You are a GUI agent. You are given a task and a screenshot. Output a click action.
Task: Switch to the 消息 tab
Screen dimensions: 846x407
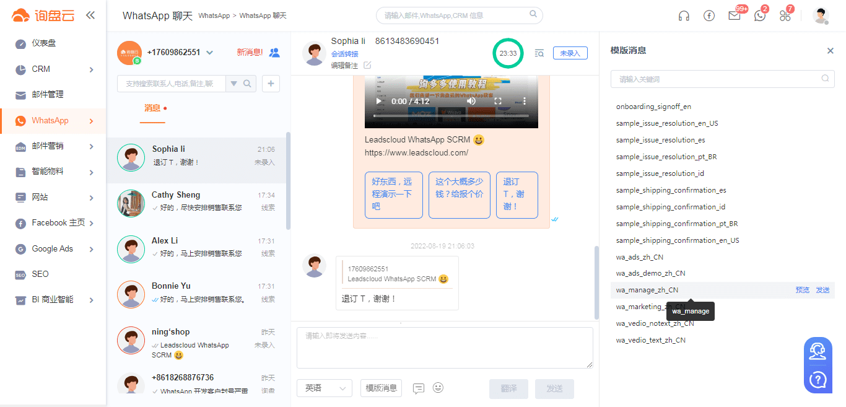(152, 108)
